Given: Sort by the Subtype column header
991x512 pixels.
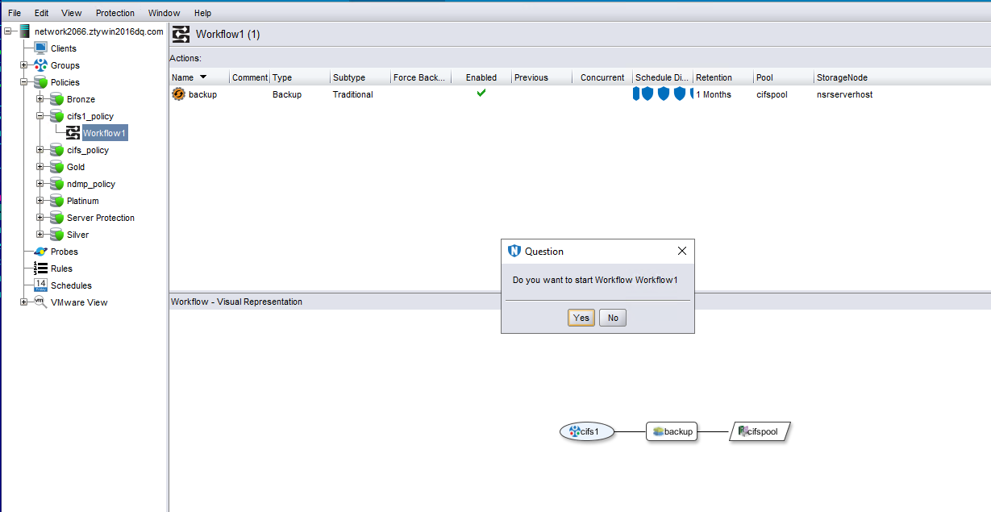Looking at the screenshot, I should [x=360, y=77].
